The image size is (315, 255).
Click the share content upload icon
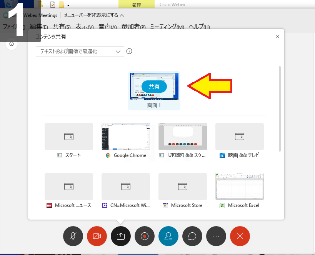tap(121, 236)
